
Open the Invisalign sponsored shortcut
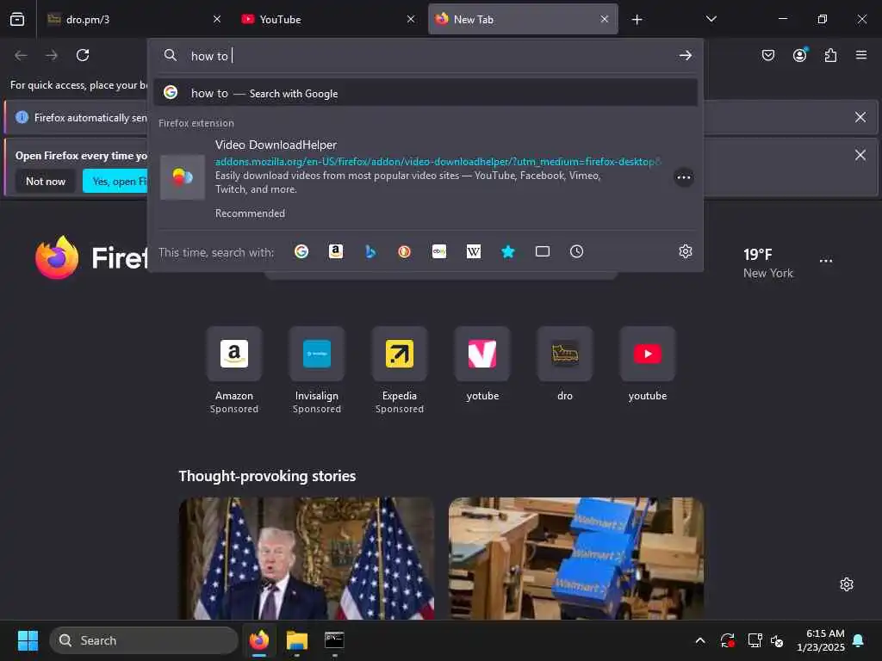click(317, 370)
